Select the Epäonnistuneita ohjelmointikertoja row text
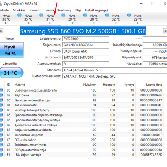 pyautogui.click(x=38, y=115)
